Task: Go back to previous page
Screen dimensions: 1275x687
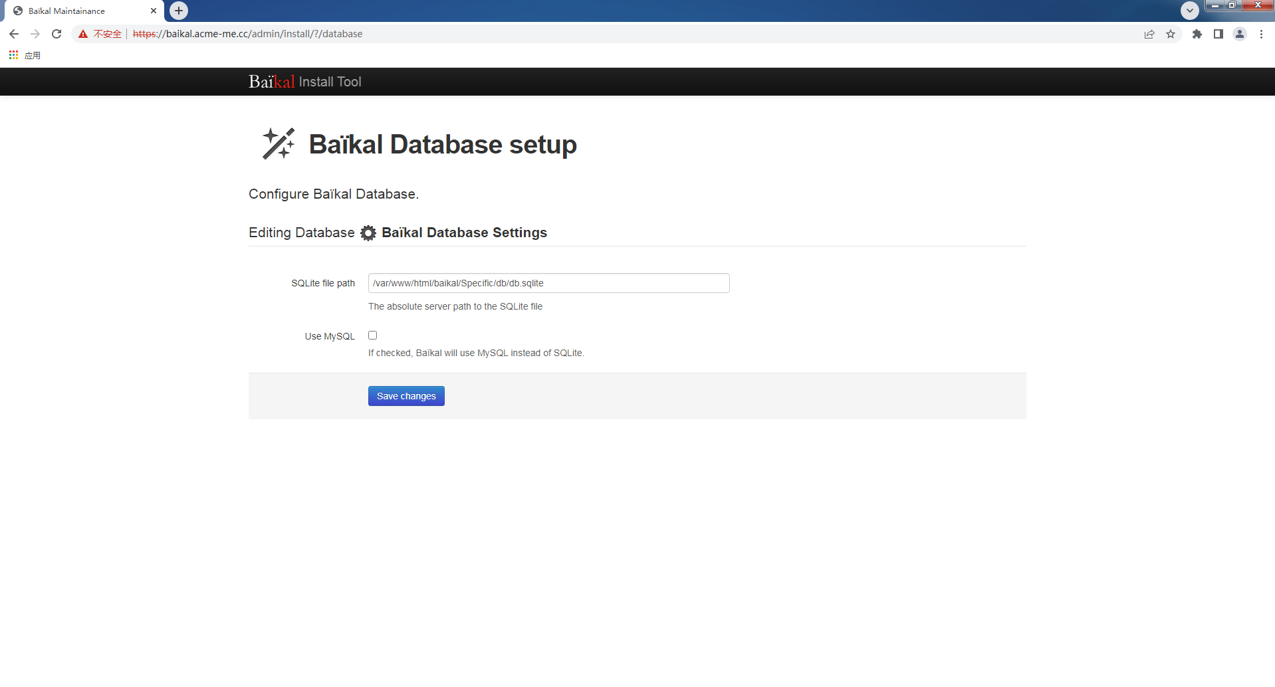Action: [14, 34]
